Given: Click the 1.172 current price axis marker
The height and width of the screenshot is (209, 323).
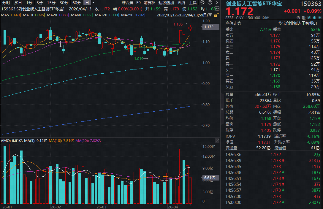Looking at the screenshot, I should [x=211, y=27].
